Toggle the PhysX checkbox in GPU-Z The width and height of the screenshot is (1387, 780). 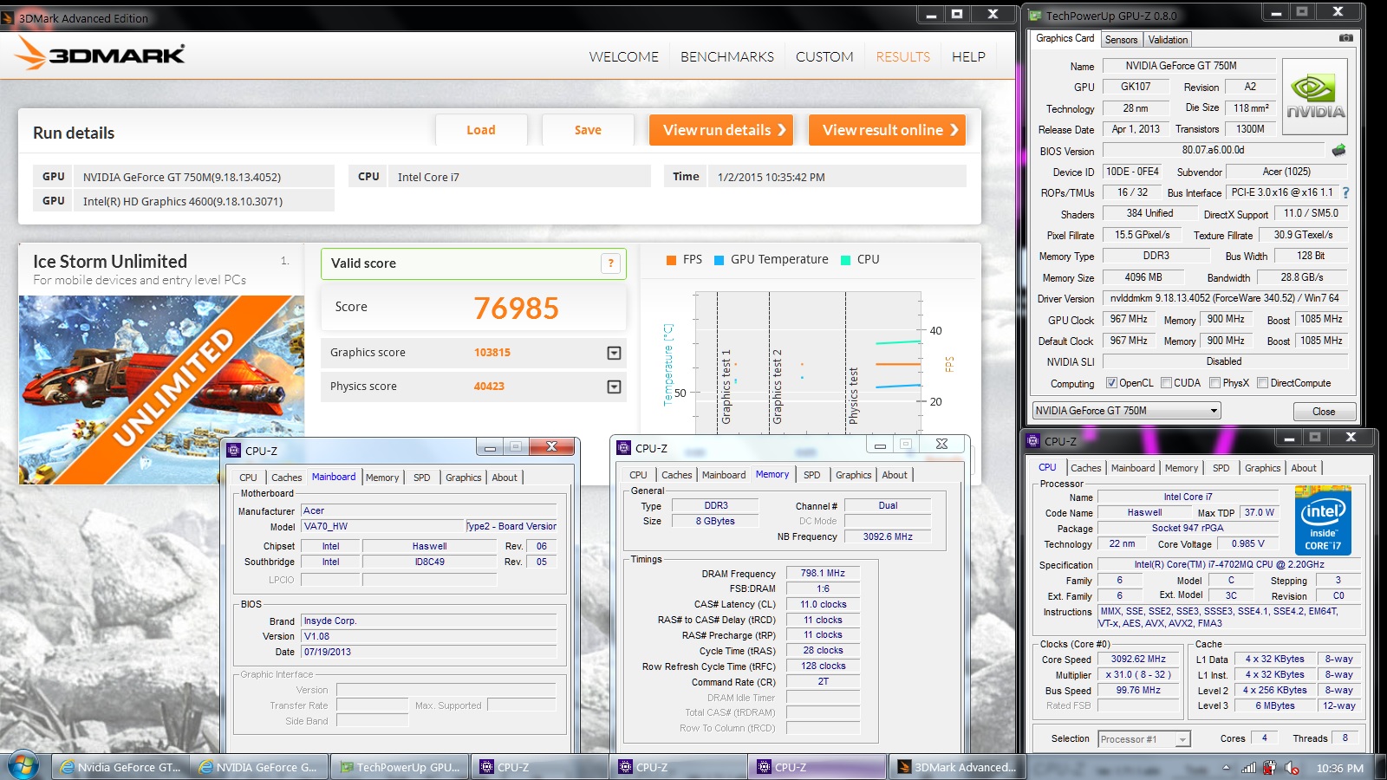(1215, 383)
